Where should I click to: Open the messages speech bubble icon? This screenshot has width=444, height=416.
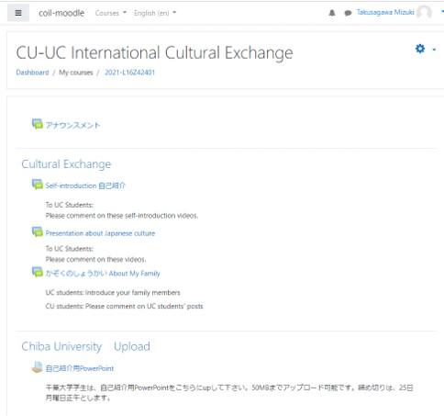pos(348,13)
